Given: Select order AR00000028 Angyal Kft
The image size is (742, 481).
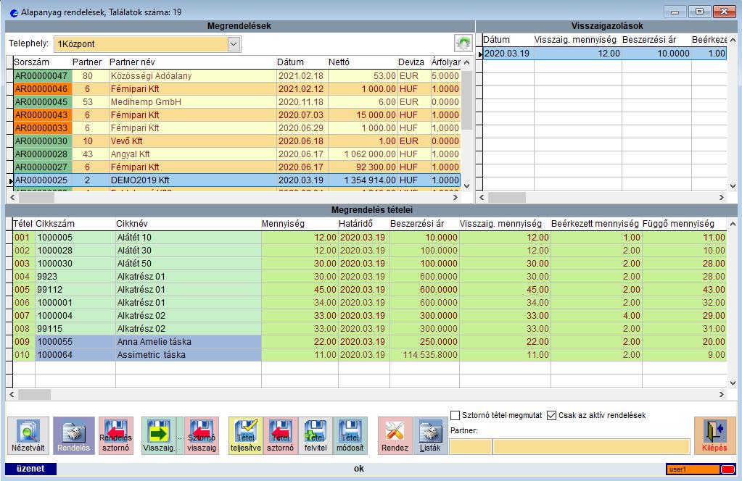Looking at the screenshot, I should (236, 154).
